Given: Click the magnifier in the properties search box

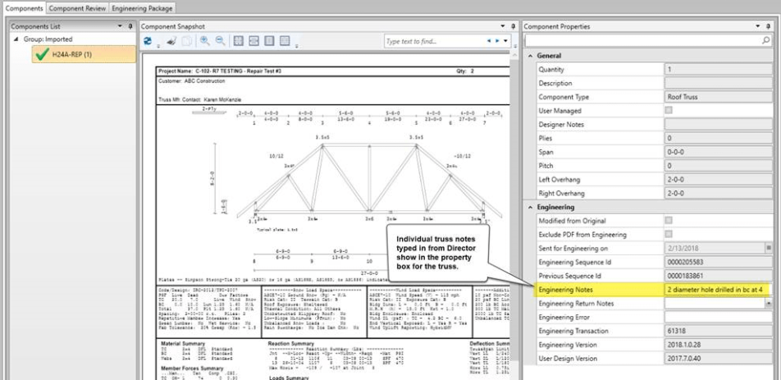Looking at the screenshot, I should 766,41.
